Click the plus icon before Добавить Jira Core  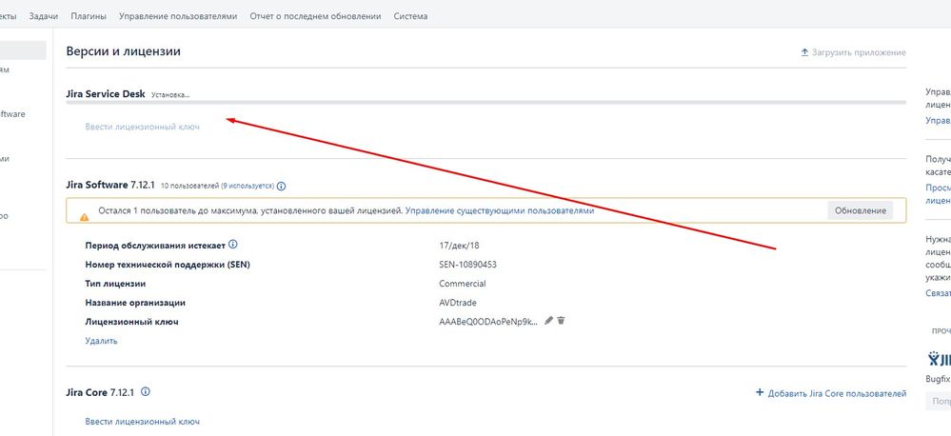760,393
